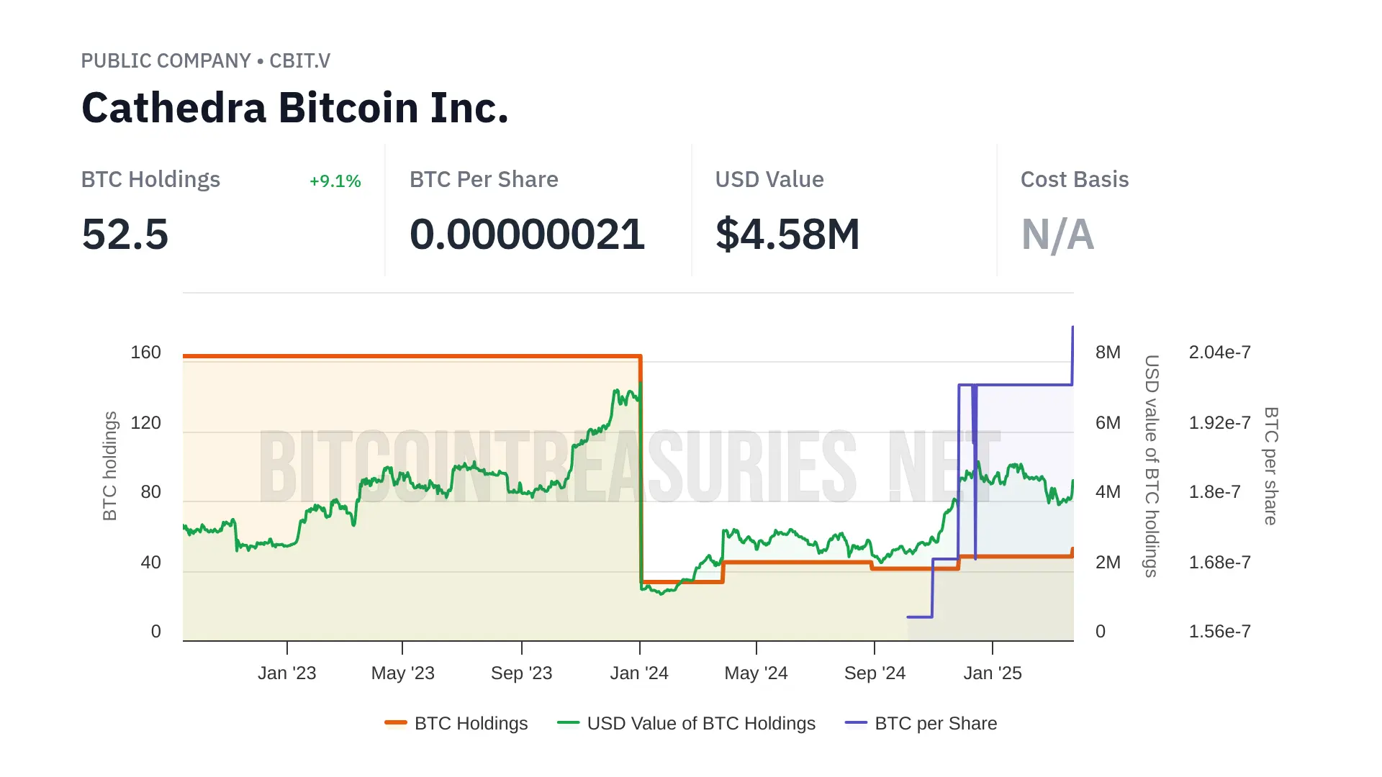Click the BTC holdings left axis title
The image size is (1382, 777).
click(109, 465)
